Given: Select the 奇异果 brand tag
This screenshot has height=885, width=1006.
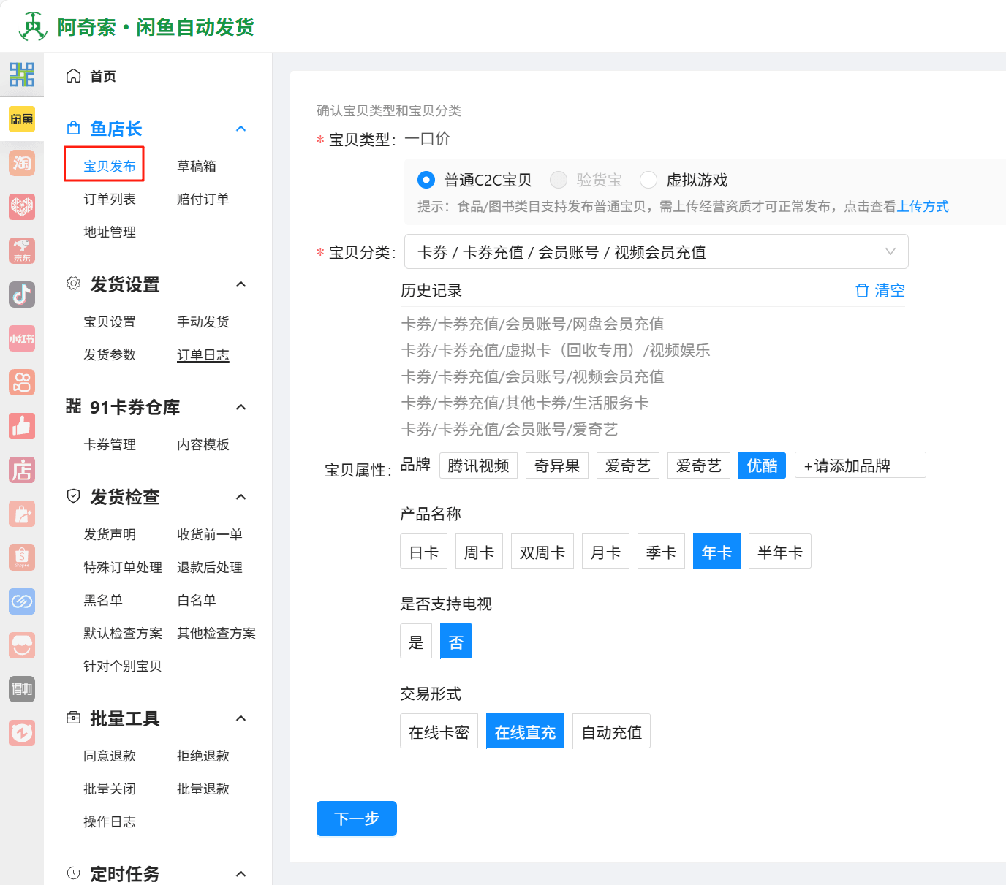Looking at the screenshot, I should [557, 466].
